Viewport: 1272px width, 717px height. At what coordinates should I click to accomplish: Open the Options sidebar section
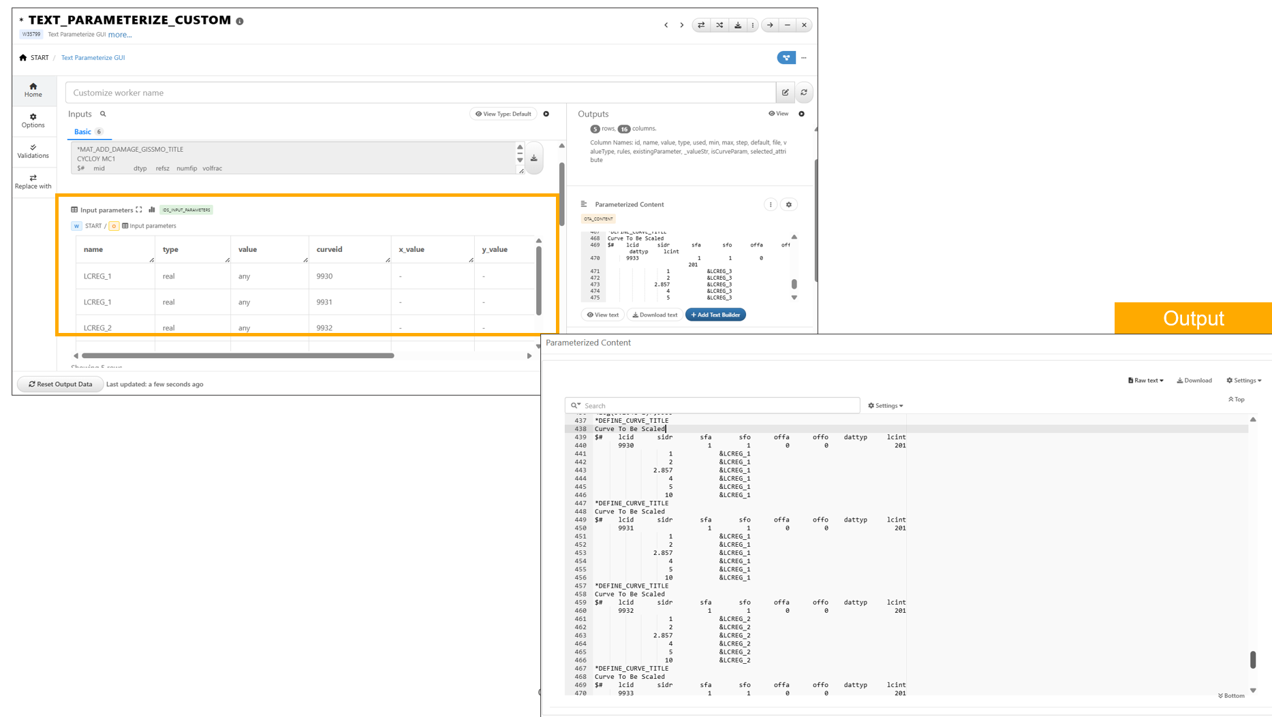[x=33, y=121]
